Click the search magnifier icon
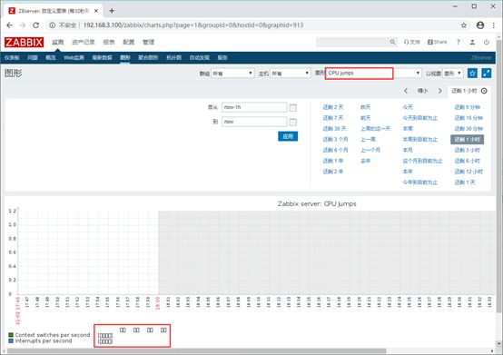 click(x=392, y=42)
